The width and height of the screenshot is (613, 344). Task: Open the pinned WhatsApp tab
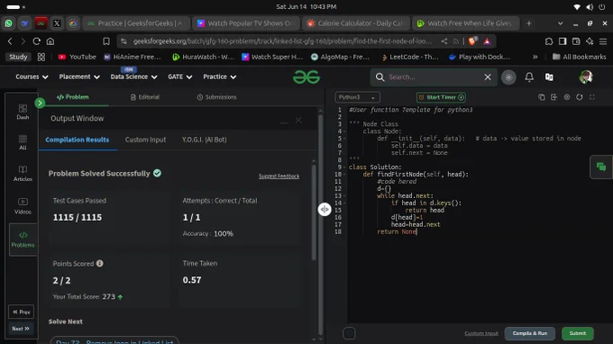tap(8, 23)
